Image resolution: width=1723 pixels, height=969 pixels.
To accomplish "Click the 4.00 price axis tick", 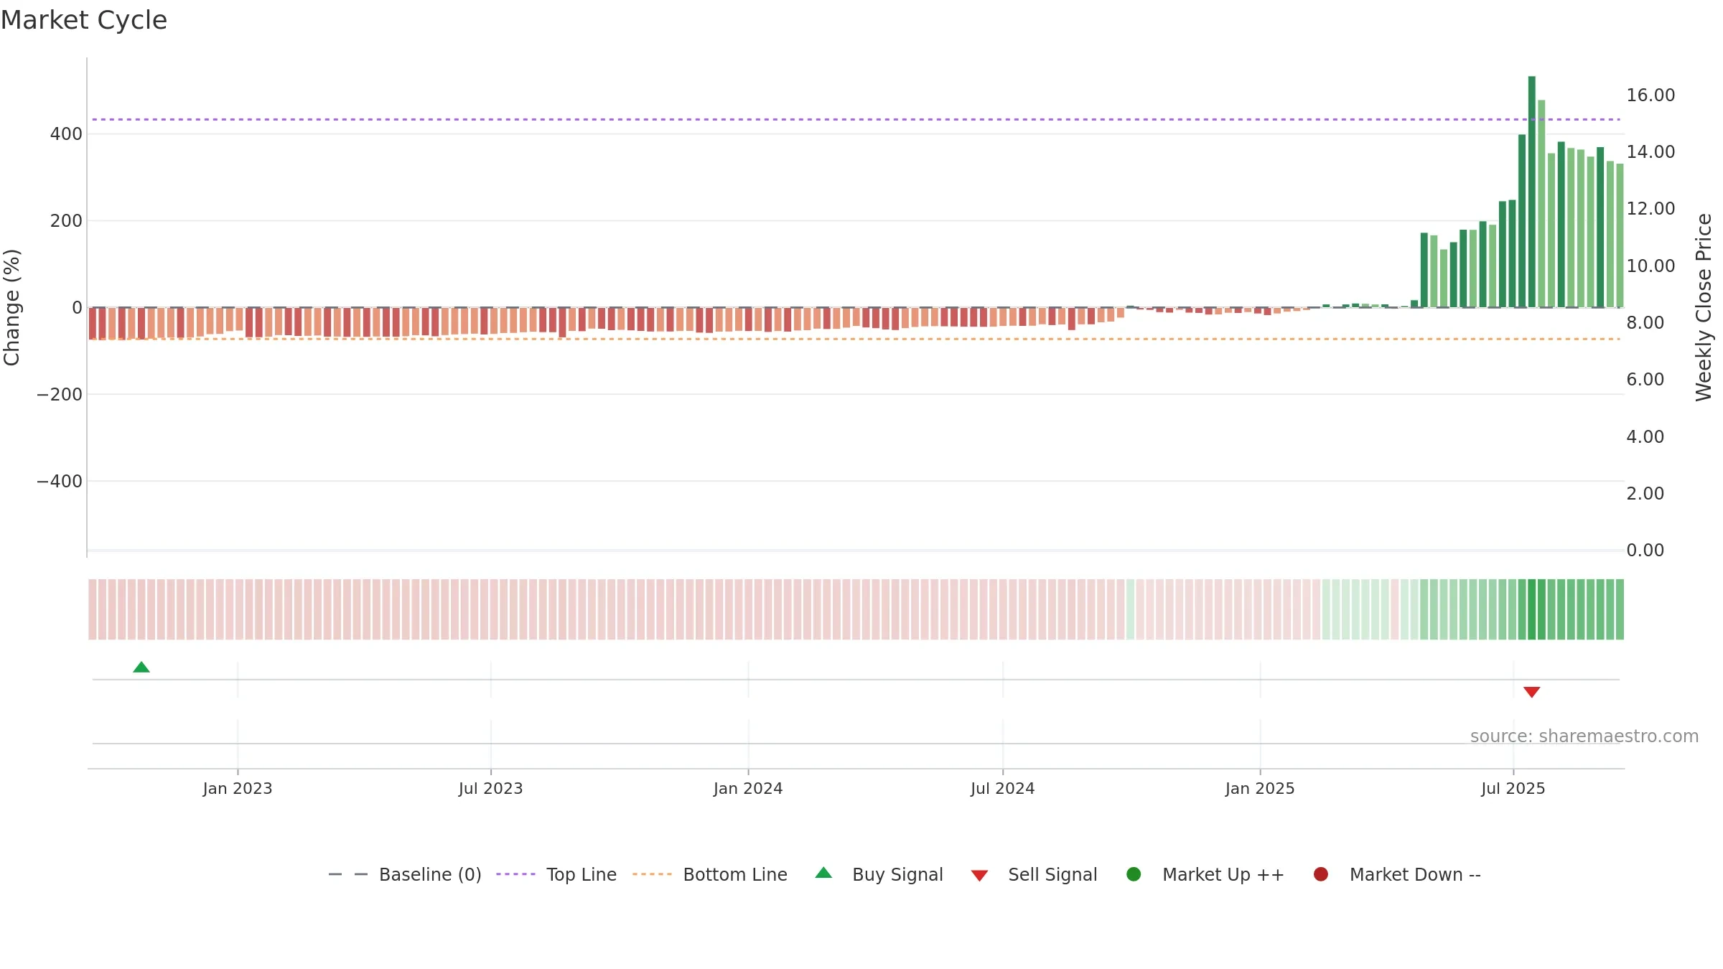I will (1645, 437).
